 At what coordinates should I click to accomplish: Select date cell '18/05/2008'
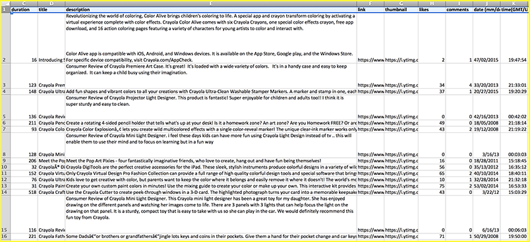coord(486,123)
